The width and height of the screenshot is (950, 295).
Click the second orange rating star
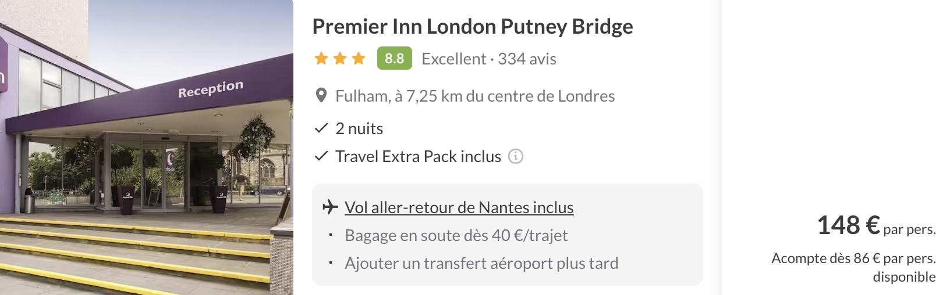[x=340, y=59]
